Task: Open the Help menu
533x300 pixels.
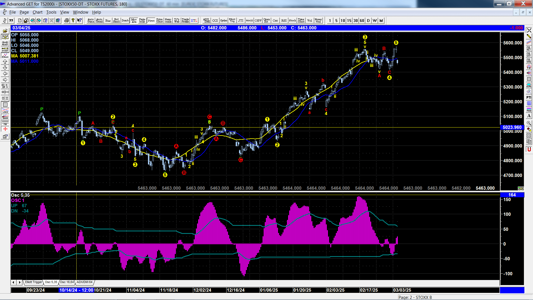Action: point(97,12)
